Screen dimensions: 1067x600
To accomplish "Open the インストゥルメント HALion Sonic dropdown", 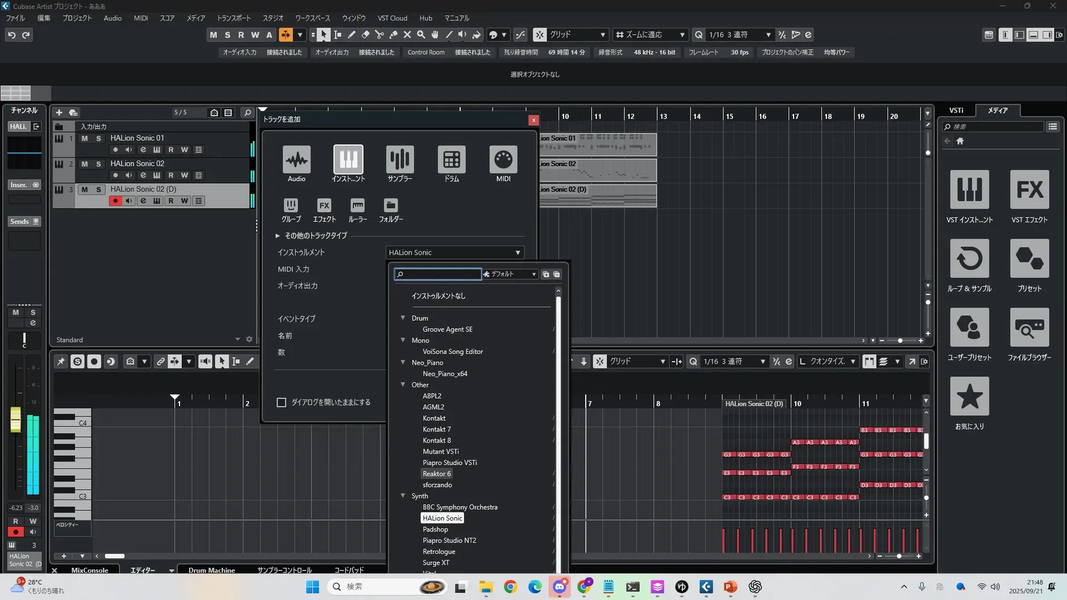I will (x=455, y=253).
